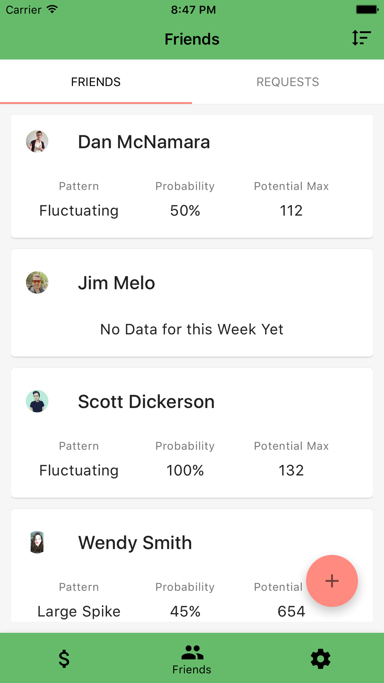Screen dimensions: 384x683
Task: Tap Dan McNamara's Potential Max 112
Action: pyautogui.click(x=291, y=211)
